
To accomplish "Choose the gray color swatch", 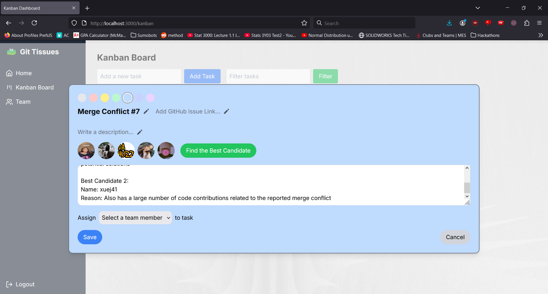I will (82, 98).
